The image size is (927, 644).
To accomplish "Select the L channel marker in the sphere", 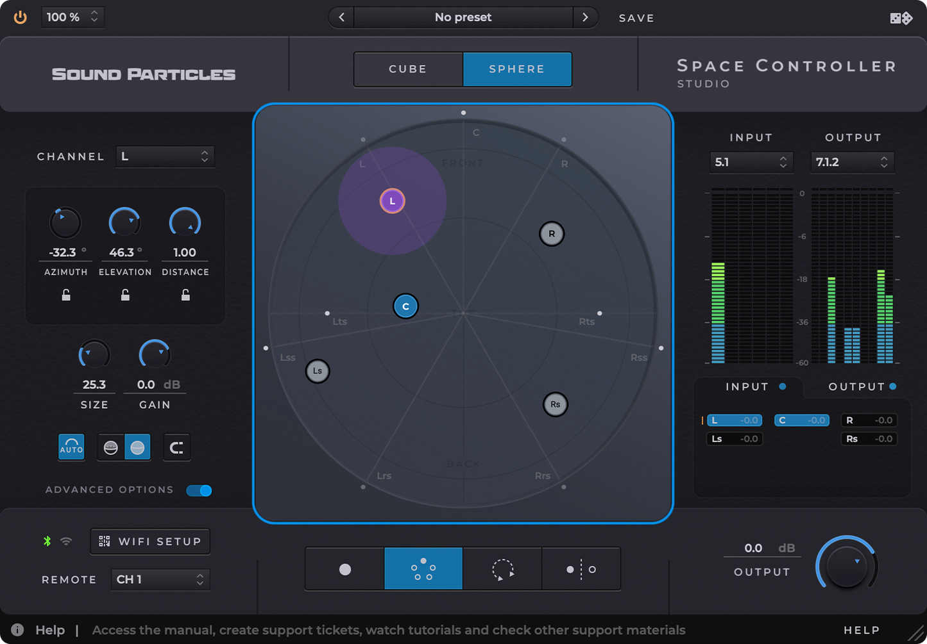I will [x=392, y=201].
